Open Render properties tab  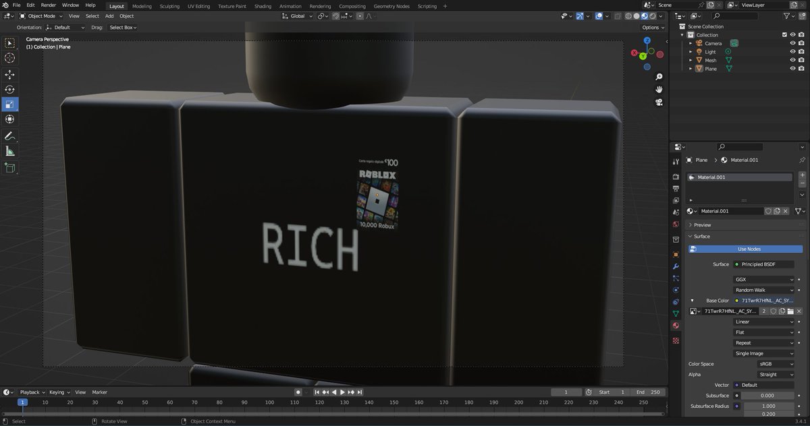click(676, 177)
